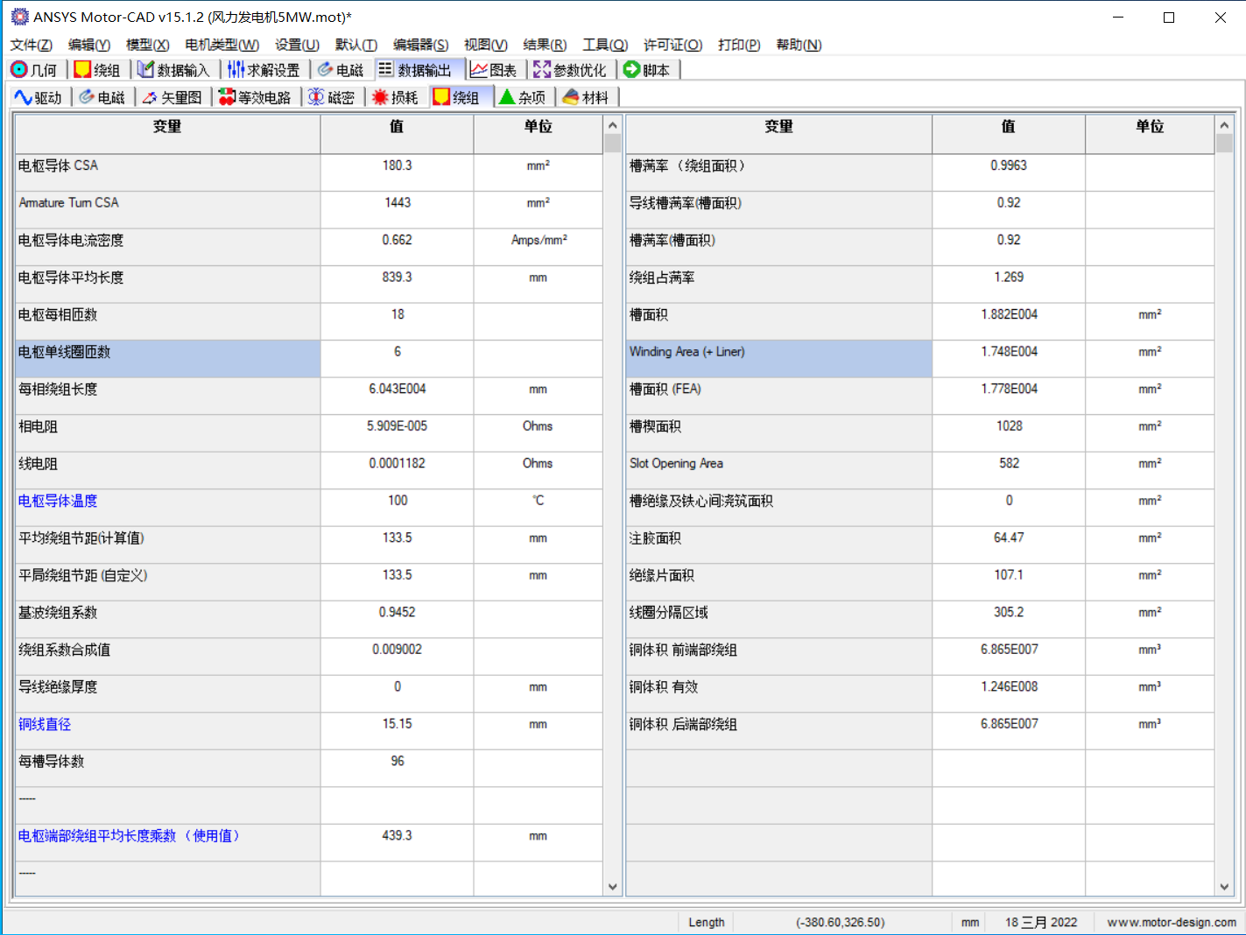
Task: Click the 脚本 green arrow icon
Action: (631, 70)
